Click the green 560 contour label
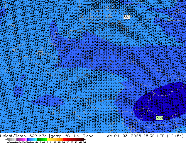 tap(160, 118)
